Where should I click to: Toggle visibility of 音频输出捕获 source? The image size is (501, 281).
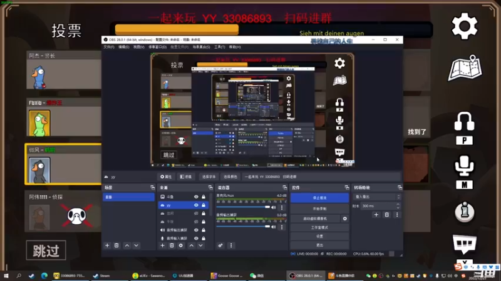pos(196,230)
